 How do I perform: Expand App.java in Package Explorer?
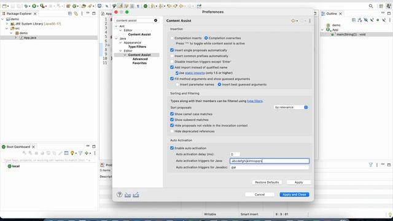tap(15, 37)
